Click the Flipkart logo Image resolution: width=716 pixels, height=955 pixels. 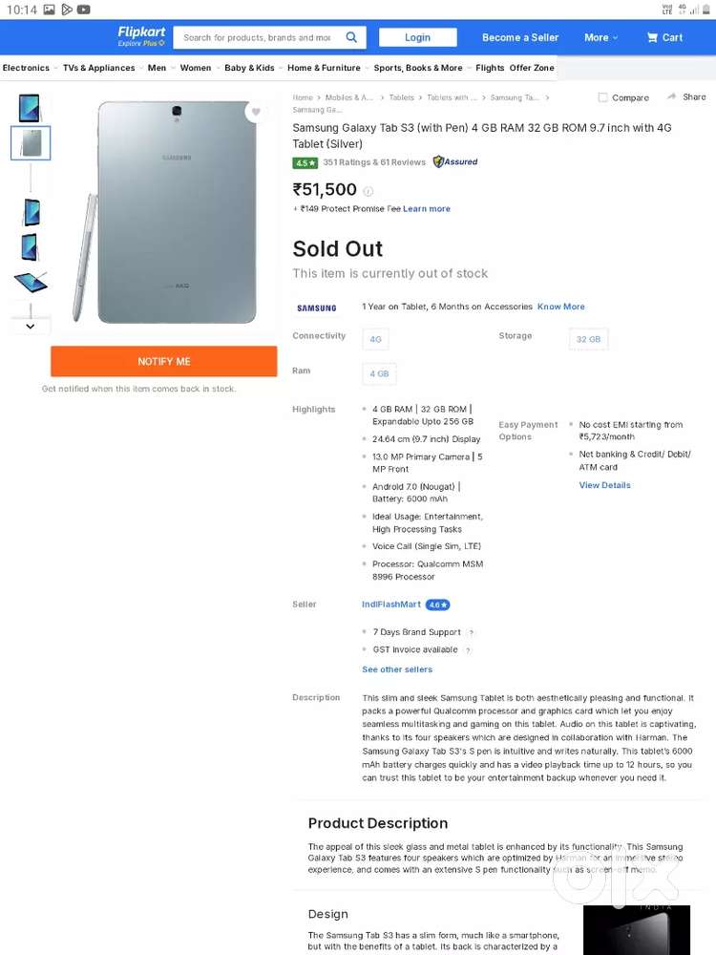point(141,36)
